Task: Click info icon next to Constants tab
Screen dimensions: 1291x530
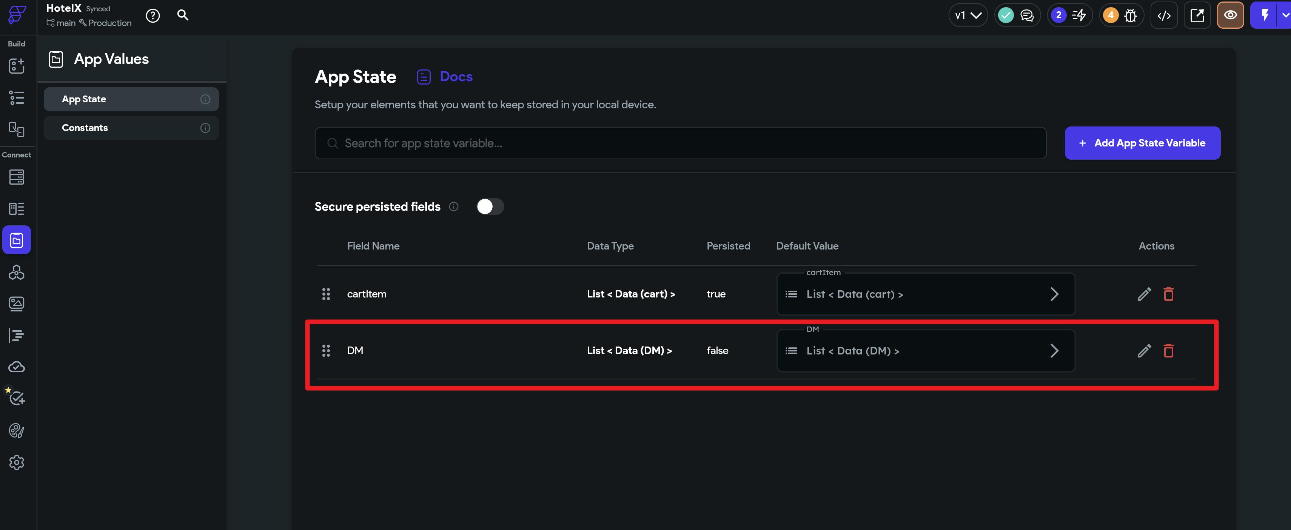Action: pyautogui.click(x=205, y=128)
